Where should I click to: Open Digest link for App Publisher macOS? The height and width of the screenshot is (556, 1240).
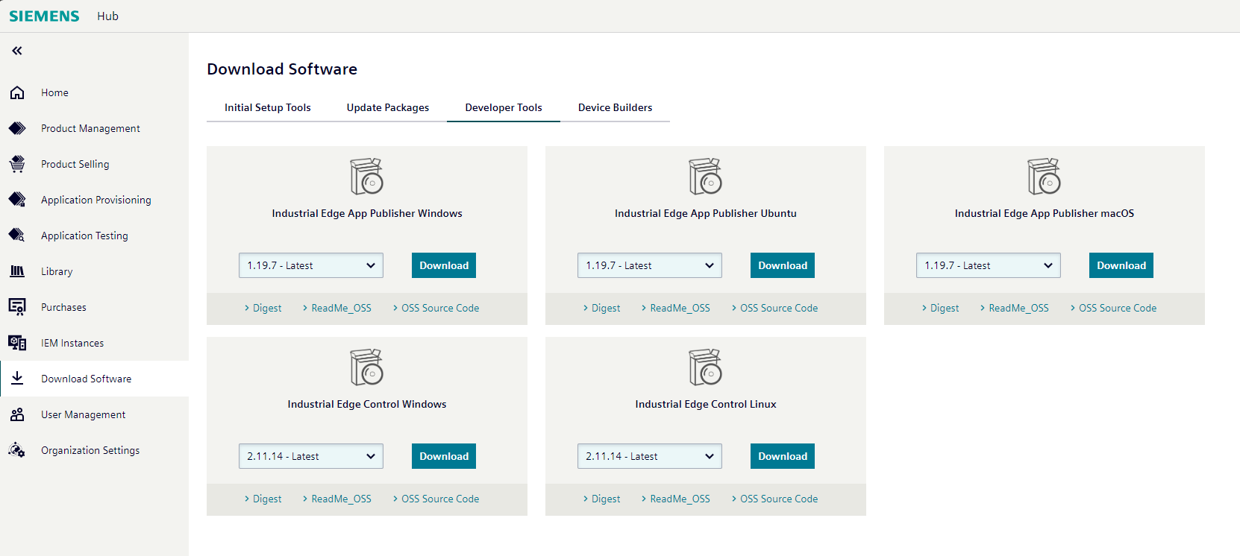point(941,308)
